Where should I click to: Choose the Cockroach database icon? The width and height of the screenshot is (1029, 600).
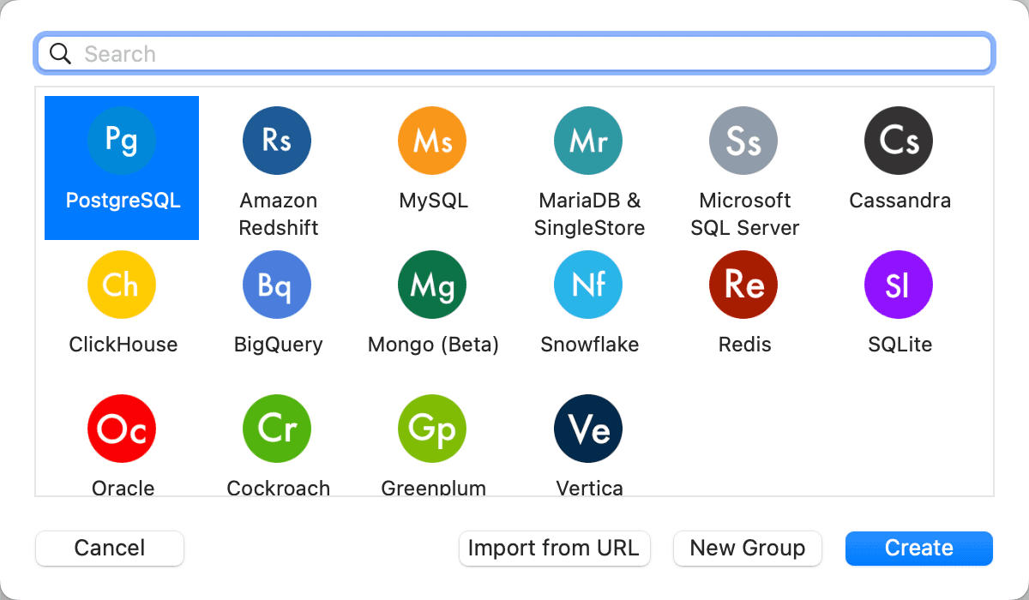pos(276,429)
